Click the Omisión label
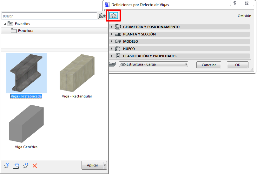This screenshot has height=175, width=257. point(244,16)
